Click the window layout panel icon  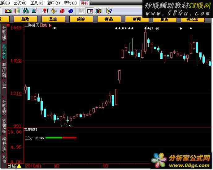point(90,11)
